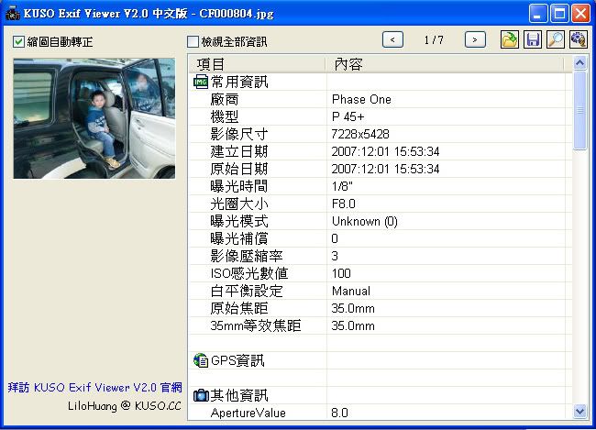Click the 內容 column header
This screenshot has width=596, height=430.
tap(447, 63)
